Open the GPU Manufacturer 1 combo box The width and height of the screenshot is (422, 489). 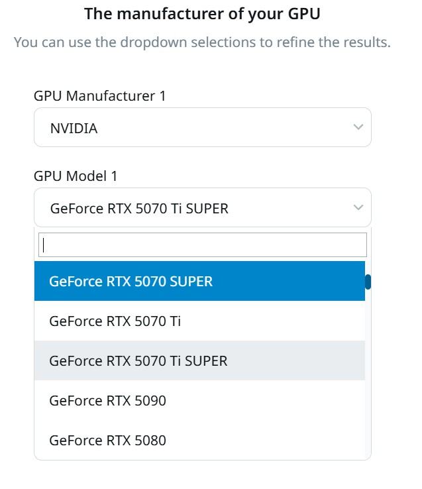pyautogui.click(x=202, y=127)
